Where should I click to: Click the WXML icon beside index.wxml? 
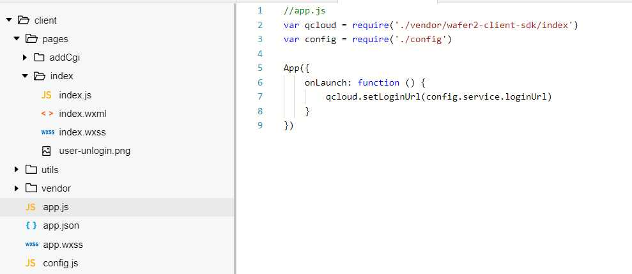(x=47, y=114)
